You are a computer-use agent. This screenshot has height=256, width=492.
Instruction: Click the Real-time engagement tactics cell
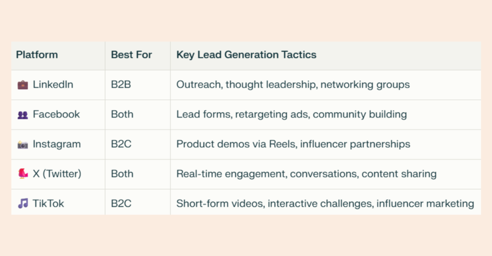[306, 174]
